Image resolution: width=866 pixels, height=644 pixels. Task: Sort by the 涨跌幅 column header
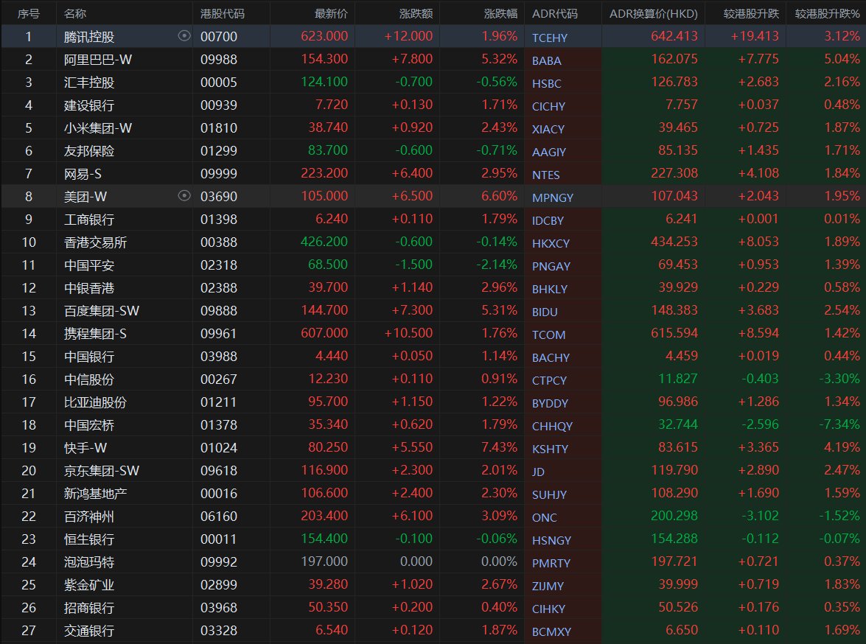point(501,14)
